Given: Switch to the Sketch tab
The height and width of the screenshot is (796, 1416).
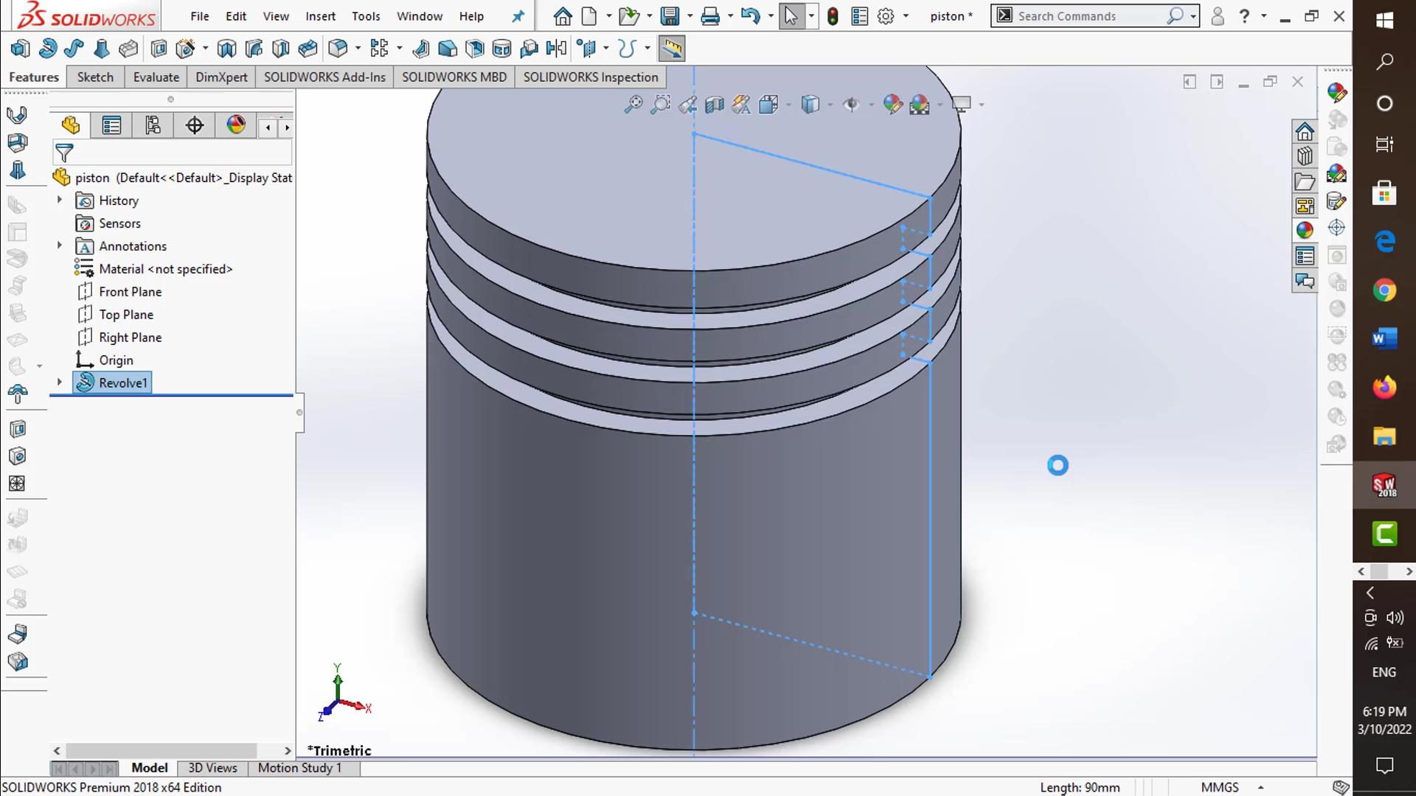Looking at the screenshot, I should (x=94, y=77).
